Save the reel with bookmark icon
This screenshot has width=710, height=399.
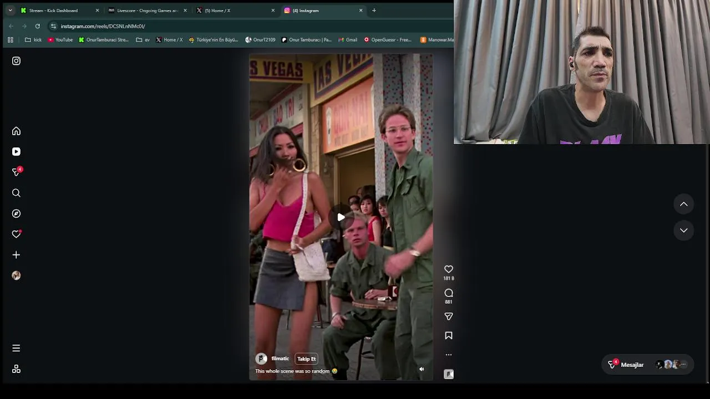[x=449, y=335]
